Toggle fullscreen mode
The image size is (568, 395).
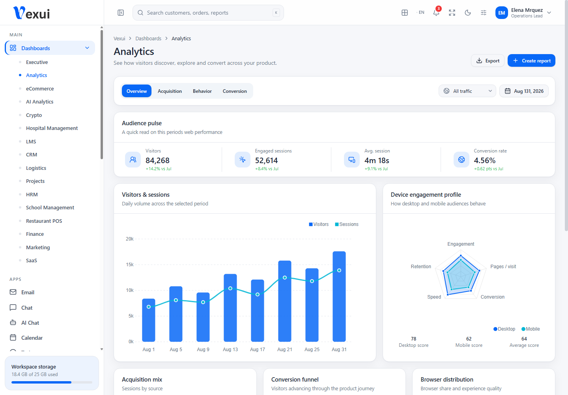pos(452,13)
